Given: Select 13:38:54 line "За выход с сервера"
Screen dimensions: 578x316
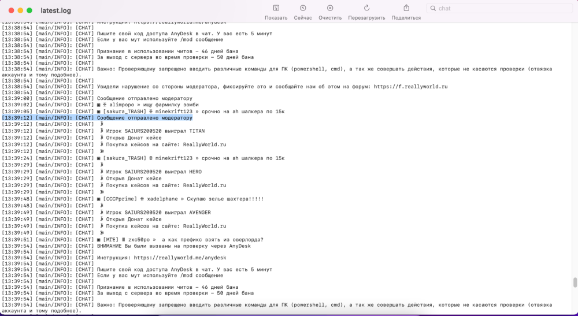Looking at the screenshot, I should click(x=128, y=57).
